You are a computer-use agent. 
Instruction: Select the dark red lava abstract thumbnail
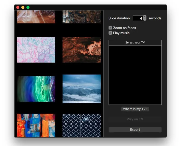click(82, 50)
